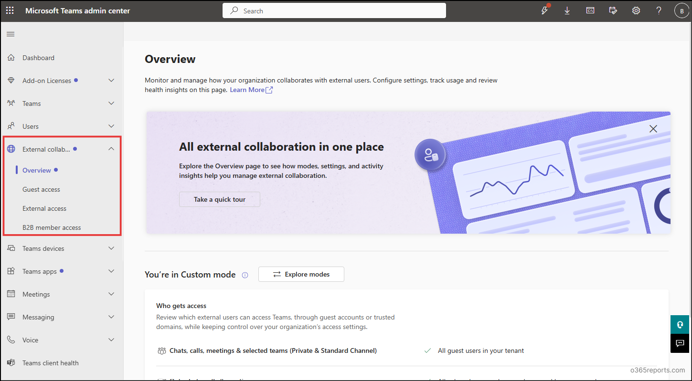Screen dimensions: 692x381
Task: Click the Custom mode info icon
Action: tap(245, 275)
